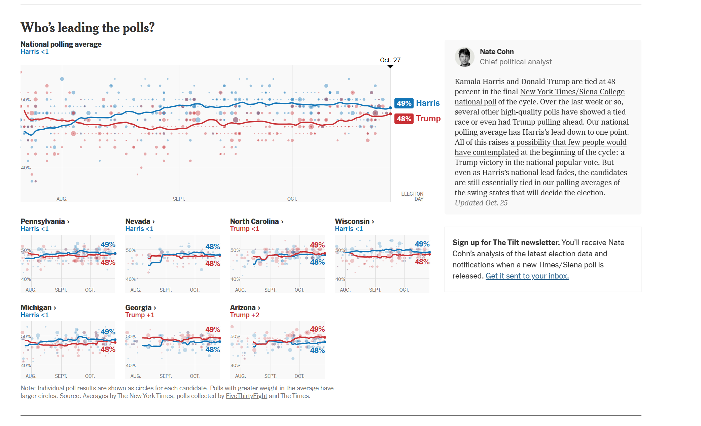
Task: Open the North Carolina polling link
Action: (x=257, y=222)
